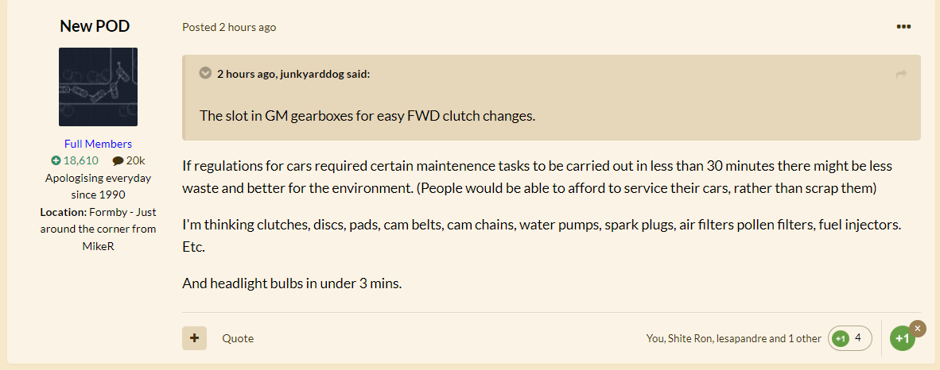Click the 'And headlight bulbs' sentence

pos(292,283)
